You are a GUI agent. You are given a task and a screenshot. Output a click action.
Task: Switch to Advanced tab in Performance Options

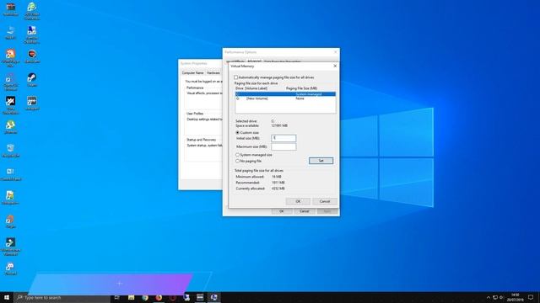(x=254, y=61)
